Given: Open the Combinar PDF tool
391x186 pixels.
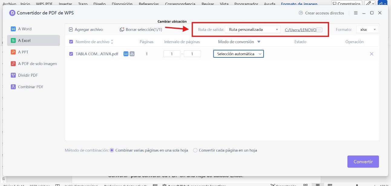Looking at the screenshot, I should pos(13,87).
